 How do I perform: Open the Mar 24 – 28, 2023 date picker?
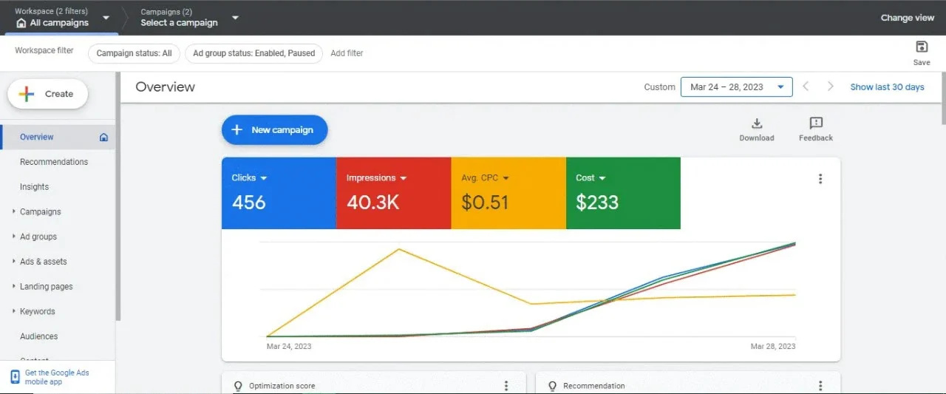pyautogui.click(x=736, y=87)
